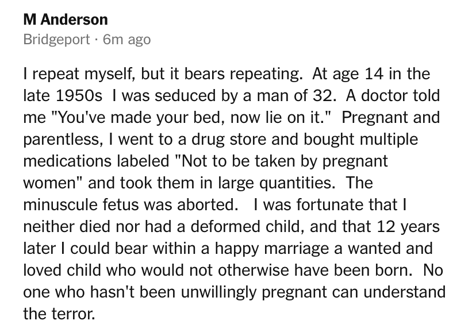476x336 pixels.
Task: Click the word 'parentless' in the comment
Action: (62, 140)
